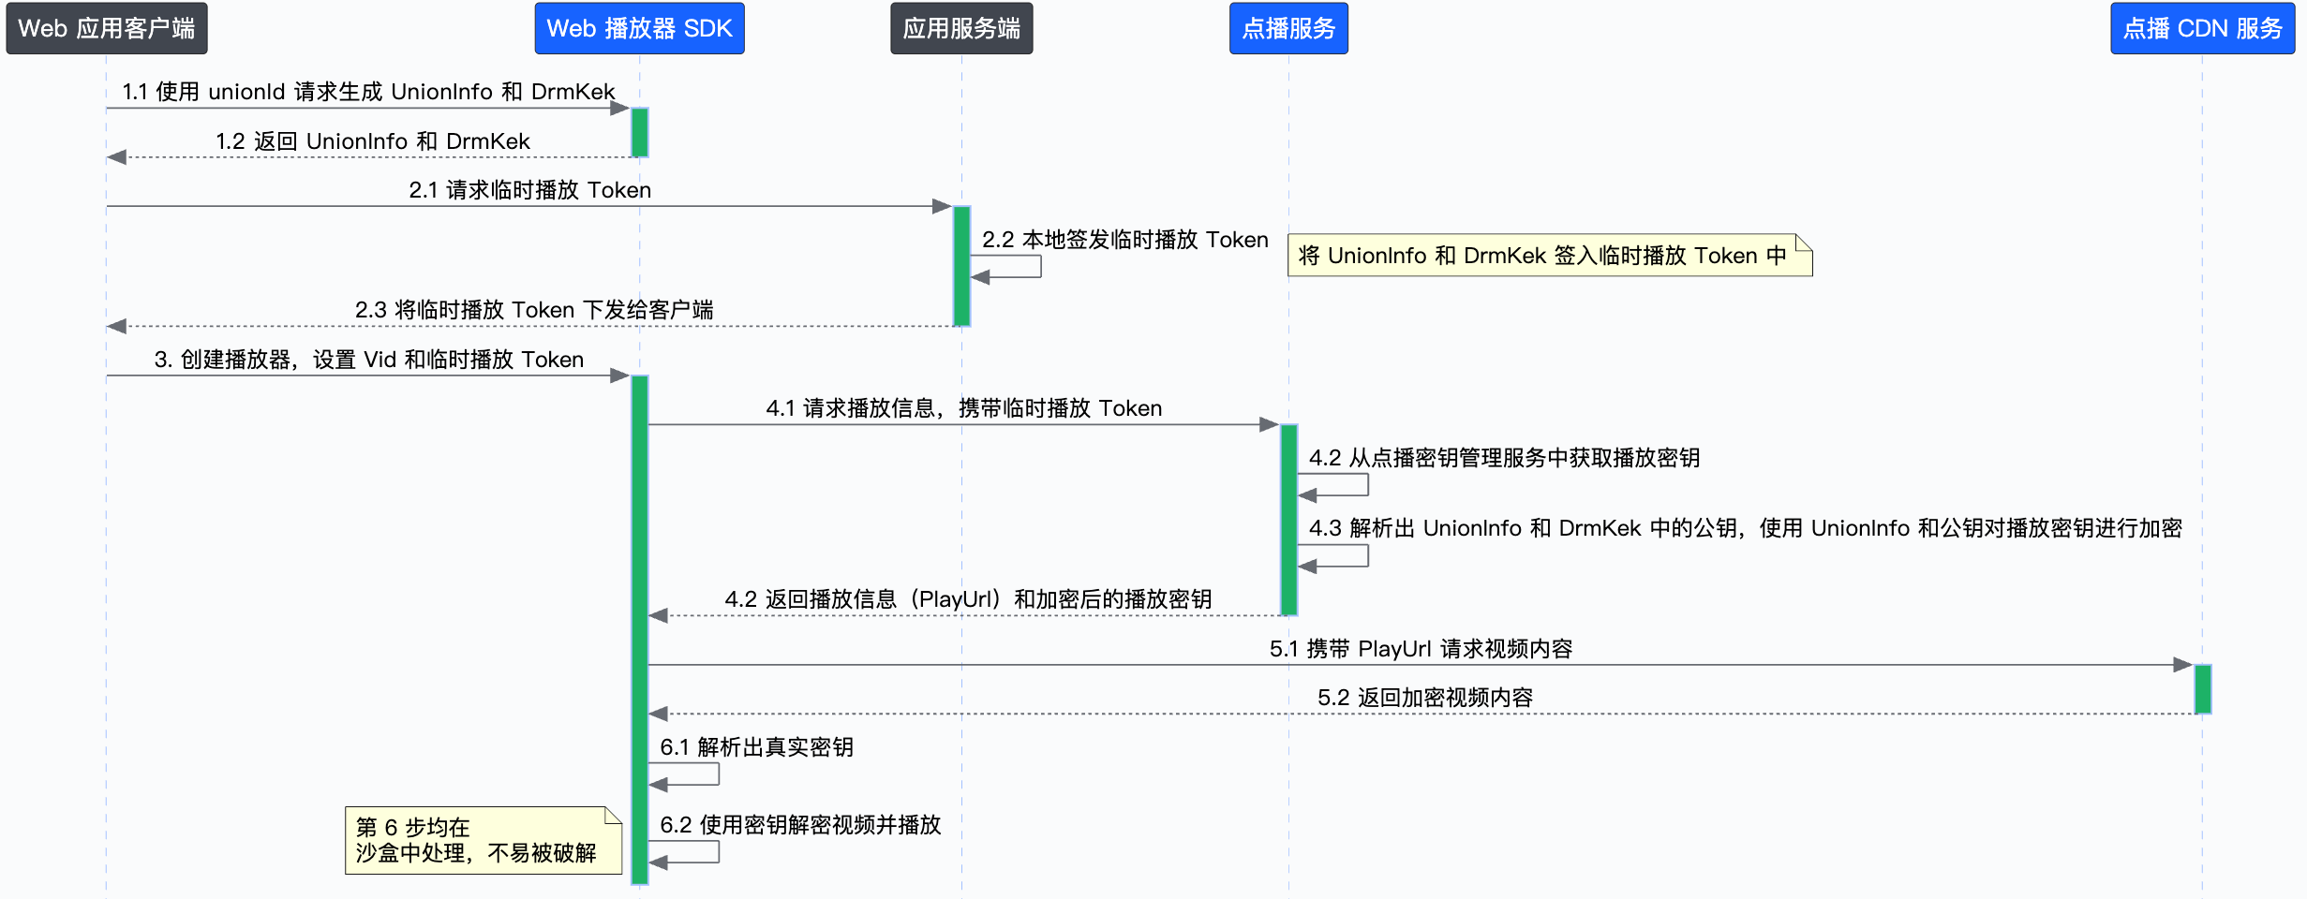Select the "Web 播放器 SDK" participant box
This screenshot has height=899, width=2307.
[x=639, y=28]
